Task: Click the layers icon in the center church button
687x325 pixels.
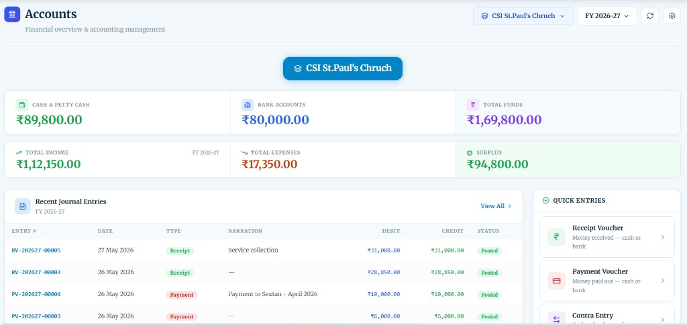Action: [x=298, y=69]
